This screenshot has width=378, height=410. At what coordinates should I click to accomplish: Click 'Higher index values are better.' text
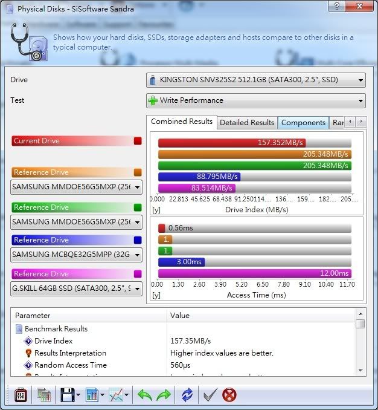[222, 353]
